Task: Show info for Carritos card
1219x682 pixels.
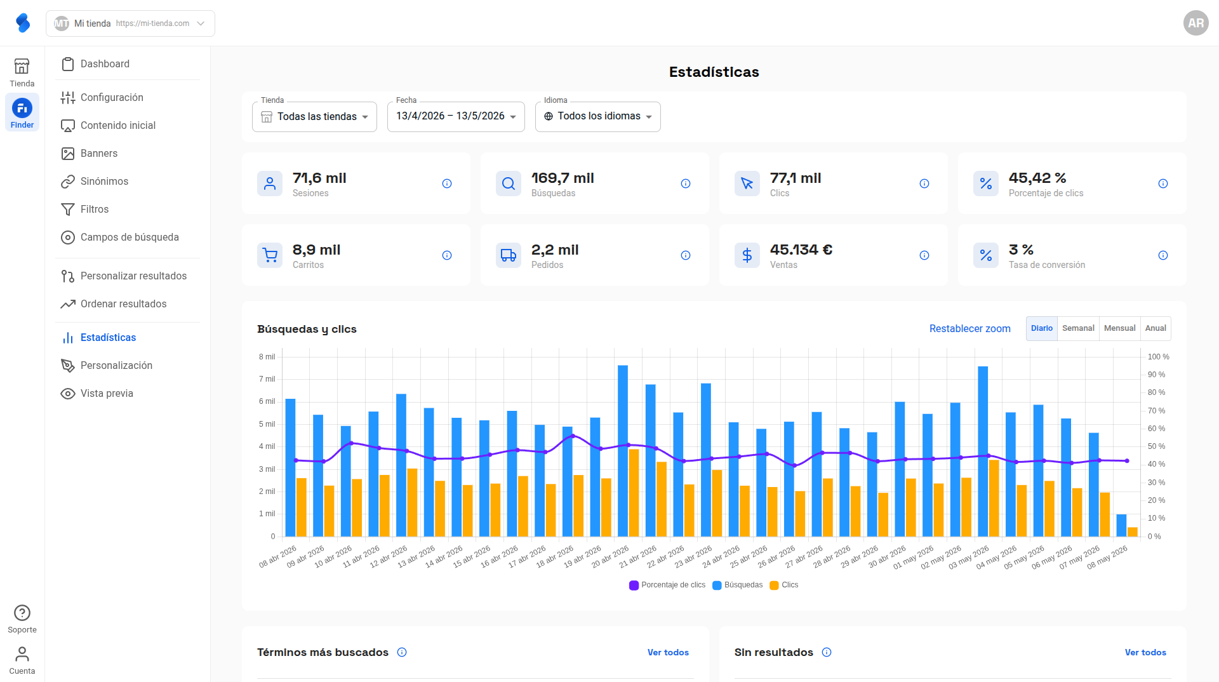Action: (x=447, y=255)
